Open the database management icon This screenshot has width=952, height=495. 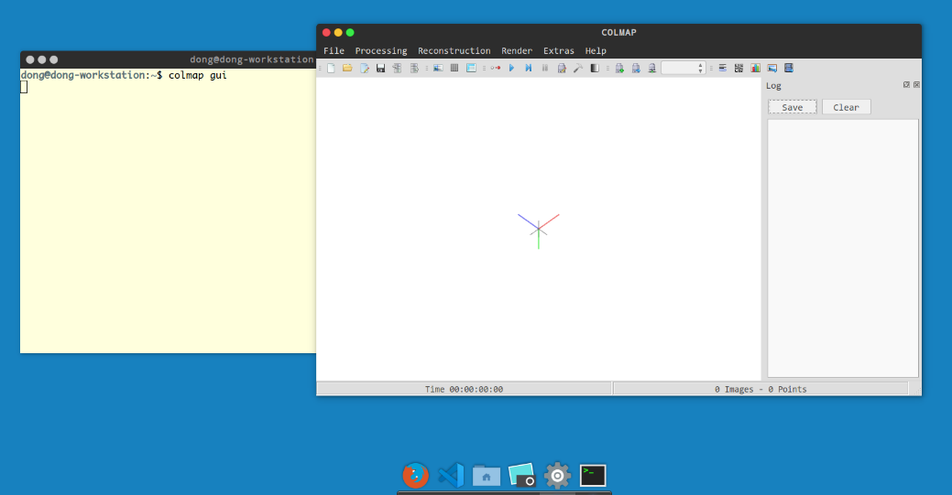(471, 68)
